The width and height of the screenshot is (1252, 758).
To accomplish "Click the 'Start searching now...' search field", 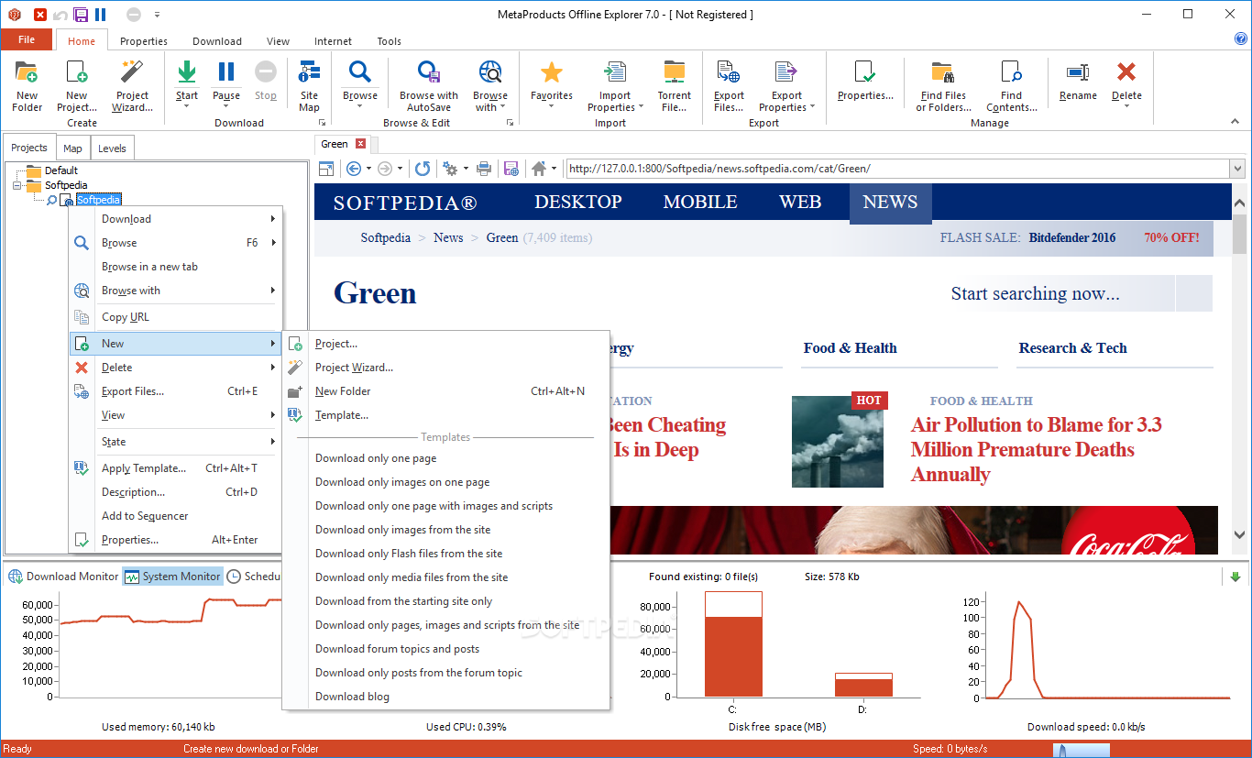I will (x=1062, y=294).
